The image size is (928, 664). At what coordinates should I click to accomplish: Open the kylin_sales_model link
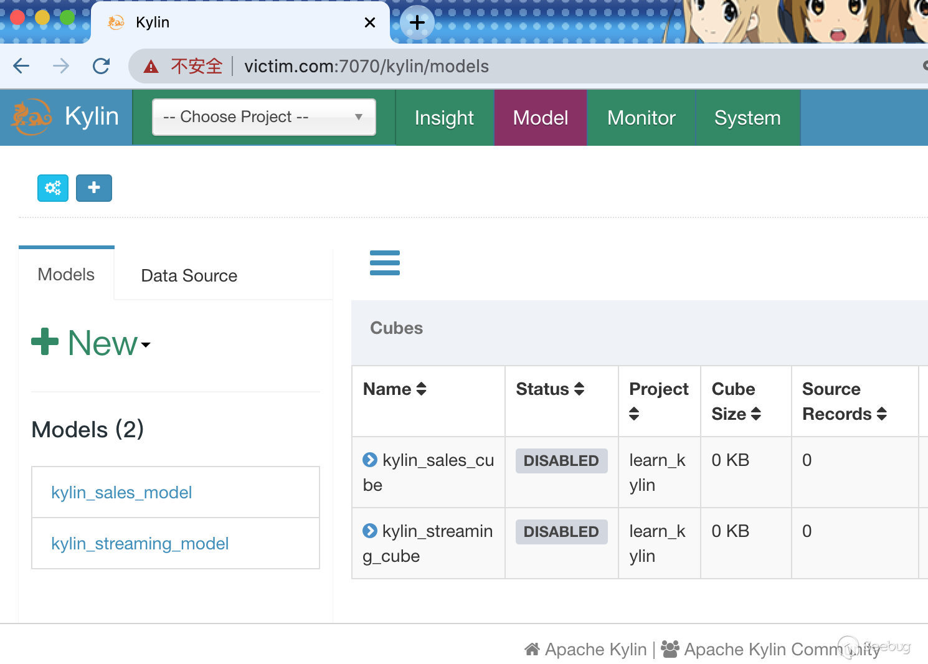click(121, 493)
